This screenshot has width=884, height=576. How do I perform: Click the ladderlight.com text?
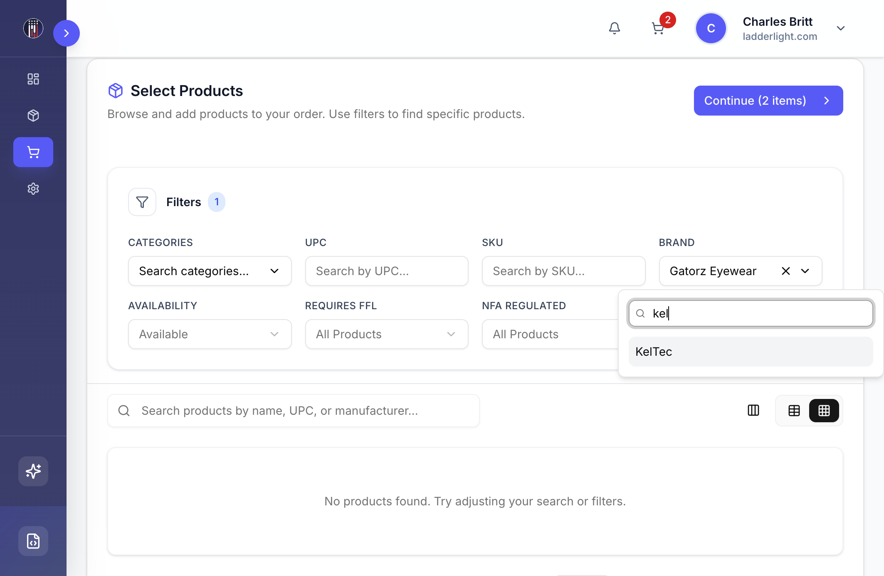pos(780,37)
